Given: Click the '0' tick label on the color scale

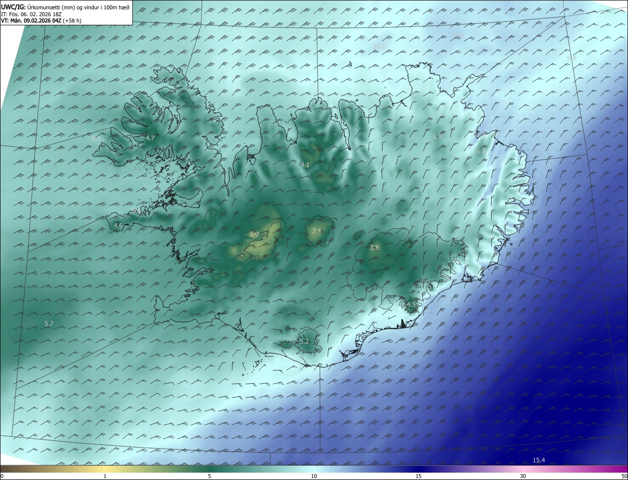Looking at the screenshot, I should click(2, 476).
